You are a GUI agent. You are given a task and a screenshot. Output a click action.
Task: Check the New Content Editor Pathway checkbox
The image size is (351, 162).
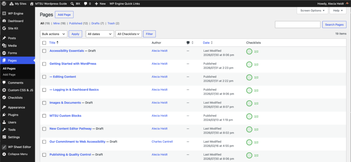tap(44, 129)
